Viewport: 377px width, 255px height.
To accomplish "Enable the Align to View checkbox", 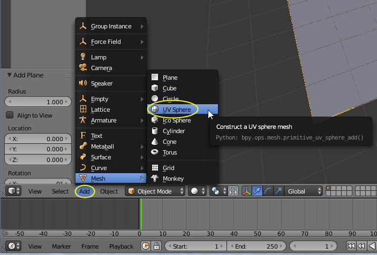I will (10, 115).
